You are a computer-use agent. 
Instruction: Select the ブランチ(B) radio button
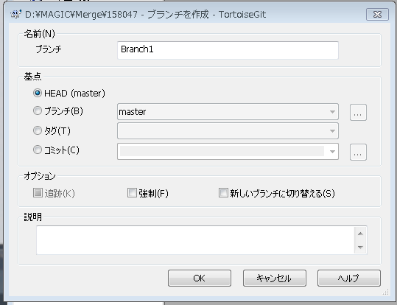coord(38,111)
